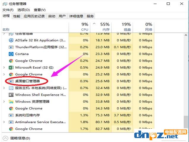This screenshot has height=142, width=189.
Task: Switch to the 用户 tab
Action: click(62, 16)
